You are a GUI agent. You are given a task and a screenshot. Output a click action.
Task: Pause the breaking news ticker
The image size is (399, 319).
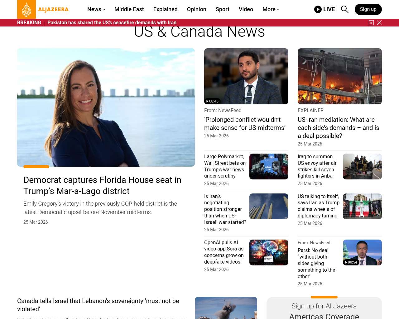click(371, 23)
